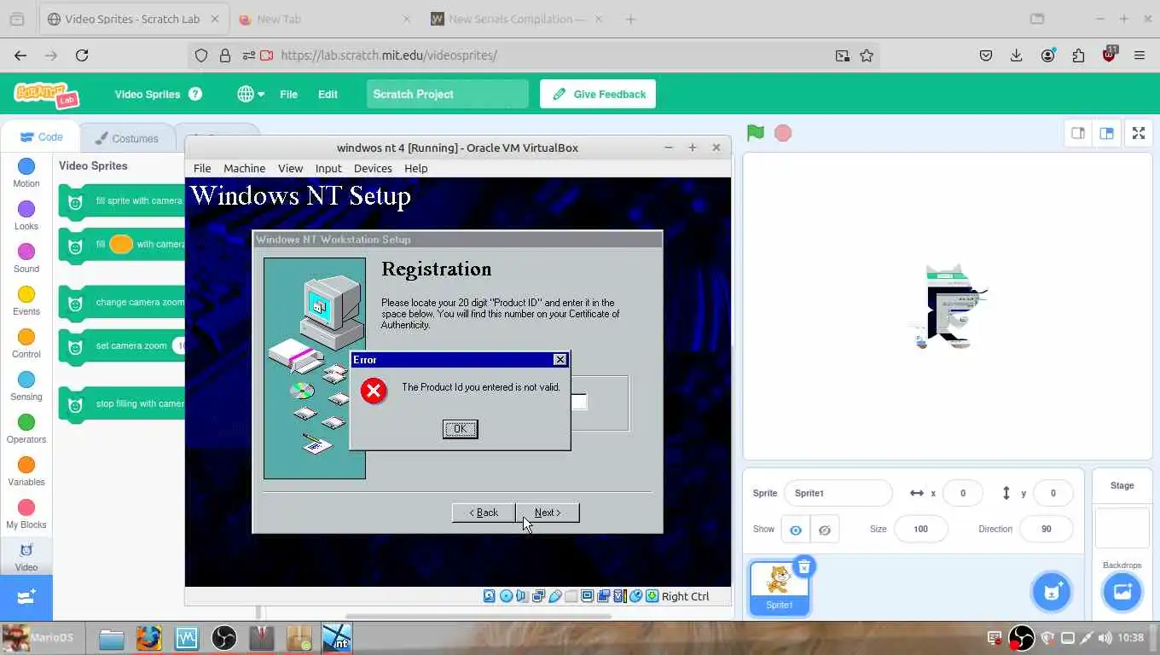Switch to the Costumes tab
The height and width of the screenshot is (655, 1160).
pos(126,138)
